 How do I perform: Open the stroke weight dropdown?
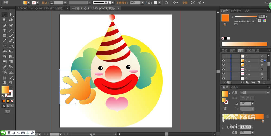pos(65,3)
